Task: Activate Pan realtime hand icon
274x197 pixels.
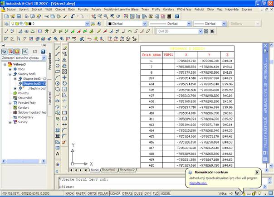Action: coord(93,16)
